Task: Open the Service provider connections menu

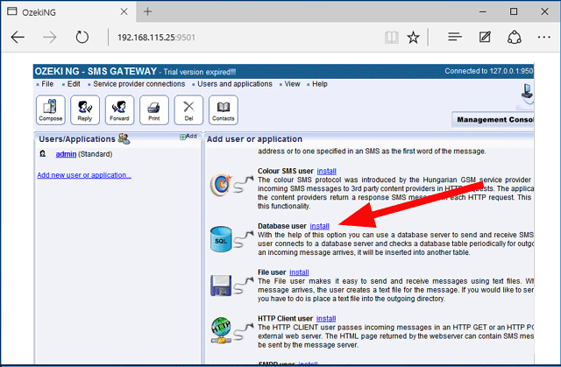Action: tap(138, 84)
